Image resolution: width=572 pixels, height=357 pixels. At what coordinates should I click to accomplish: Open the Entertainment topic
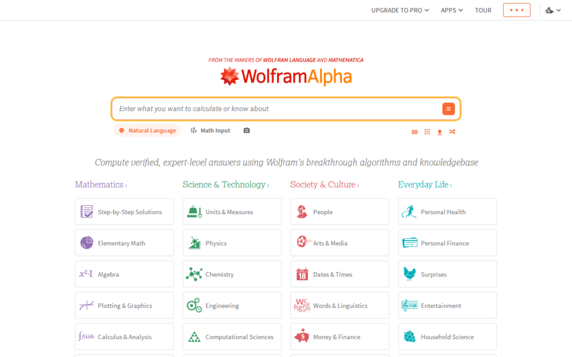(447, 305)
